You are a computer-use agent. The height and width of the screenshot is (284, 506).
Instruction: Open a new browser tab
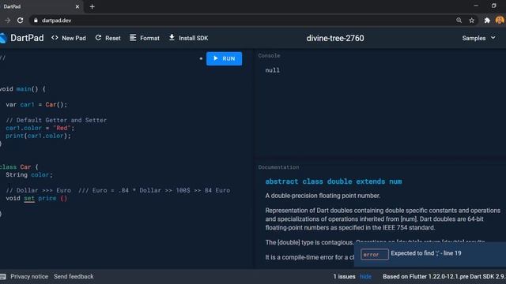92,6
